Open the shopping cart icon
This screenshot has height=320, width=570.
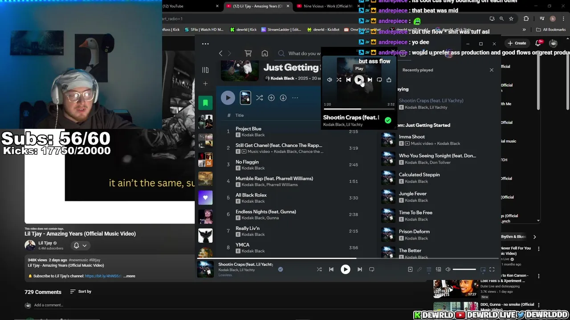pyautogui.click(x=248, y=53)
